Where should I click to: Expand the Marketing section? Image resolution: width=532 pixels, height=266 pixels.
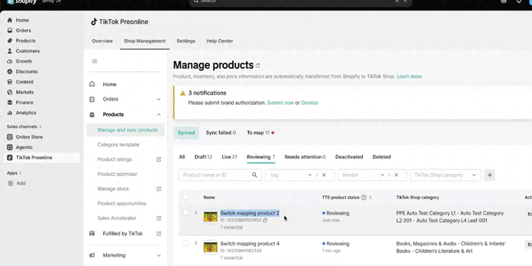[x=159, y=255]
